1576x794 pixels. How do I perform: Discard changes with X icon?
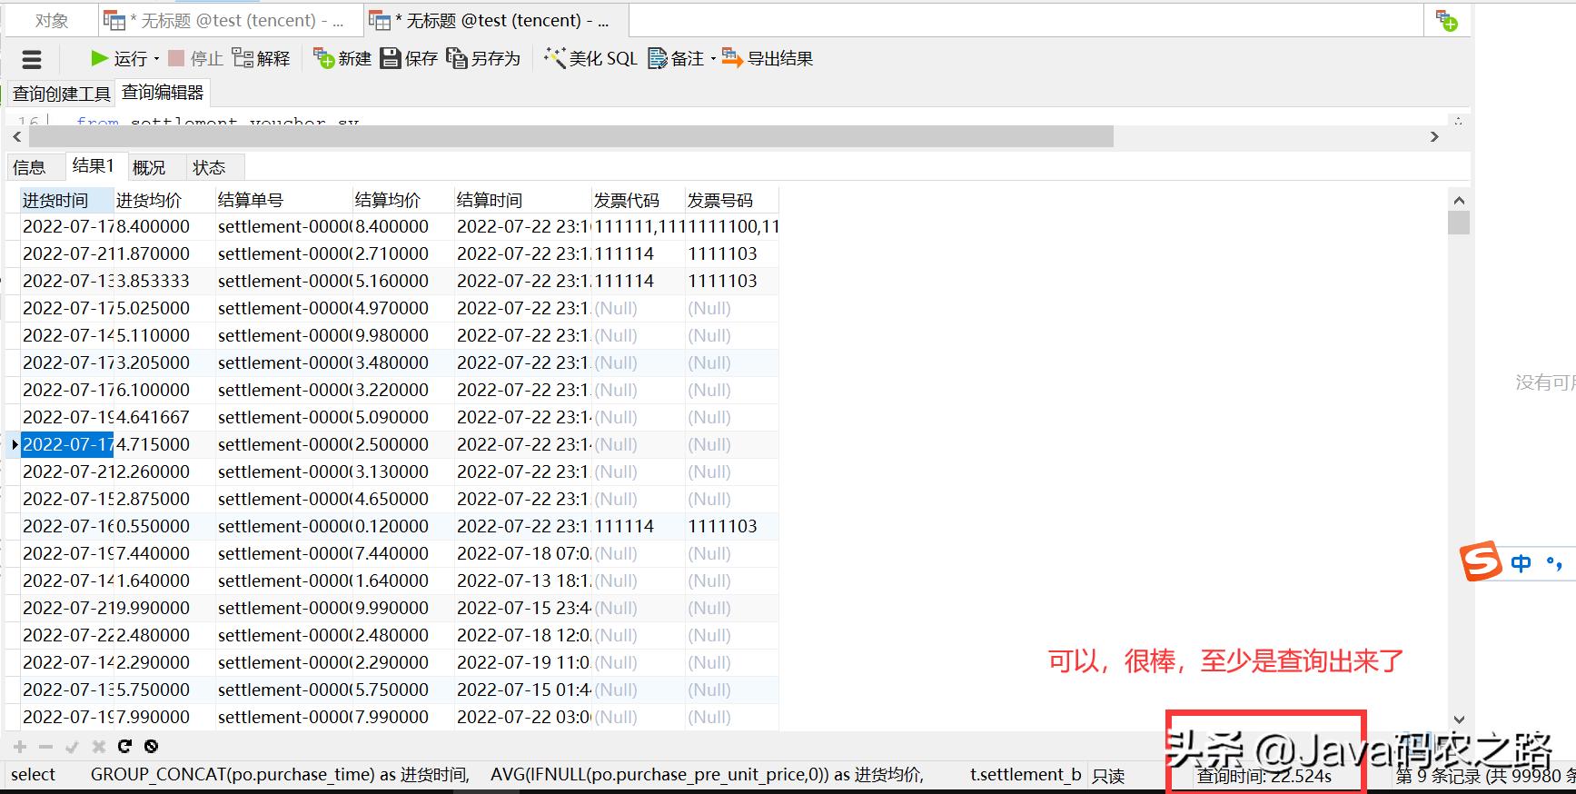coord(99,747)
